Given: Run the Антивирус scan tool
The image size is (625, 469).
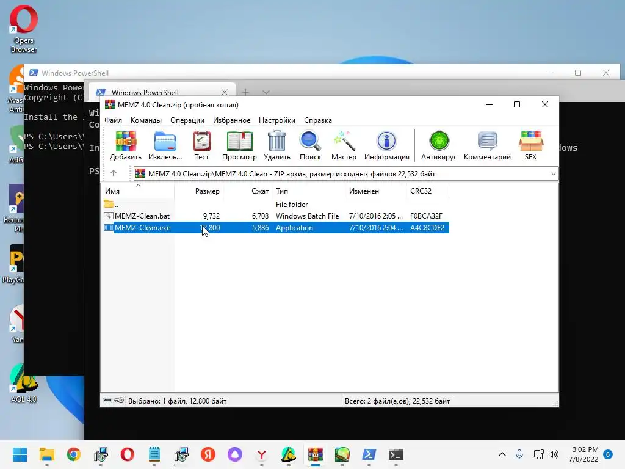Looking at the screenshot, I should (439, 145).
